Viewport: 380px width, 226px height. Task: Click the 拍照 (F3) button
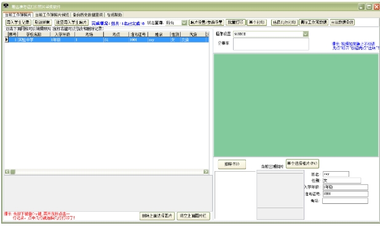[232, 164]
